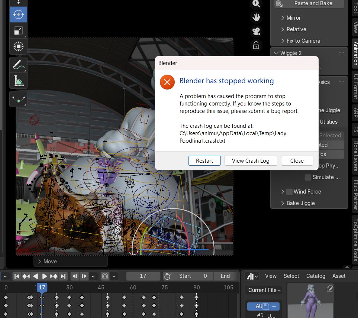Play the animation forward
Screen dimensions: 358x318
point(45,276)
